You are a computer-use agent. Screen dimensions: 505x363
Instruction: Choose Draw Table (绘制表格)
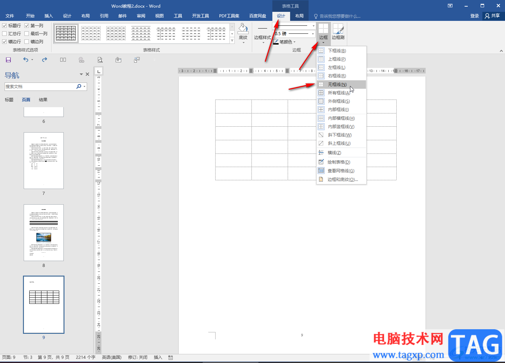pos(341,162)
